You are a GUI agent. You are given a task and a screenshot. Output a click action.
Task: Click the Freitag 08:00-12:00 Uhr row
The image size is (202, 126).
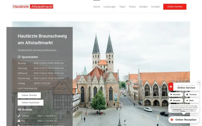pos(42,83)
